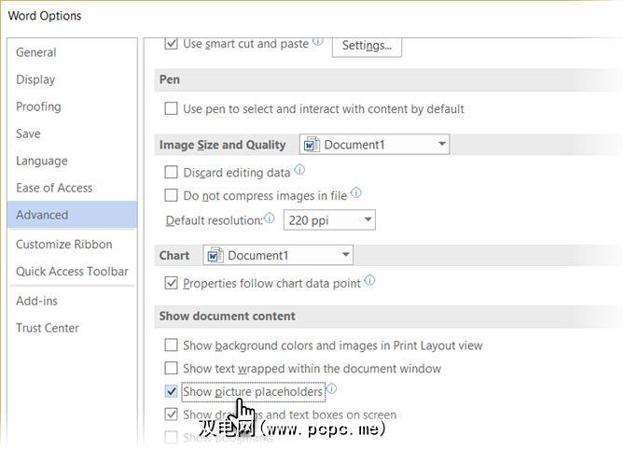
Task: Check Discard editing data option
Action: pos(171,172)
